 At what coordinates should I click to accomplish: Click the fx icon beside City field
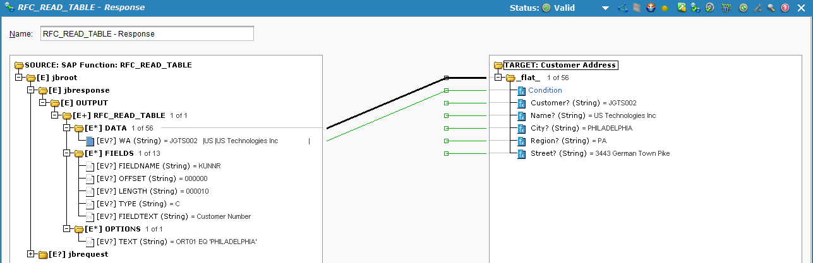click(x=521, y=128)
